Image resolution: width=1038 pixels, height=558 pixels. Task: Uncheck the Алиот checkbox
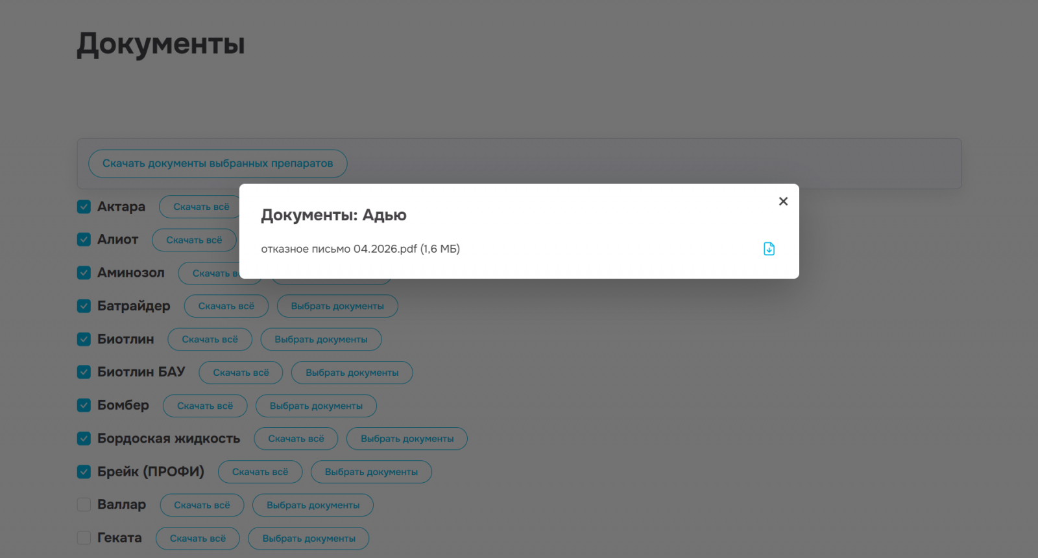[84, 240]
